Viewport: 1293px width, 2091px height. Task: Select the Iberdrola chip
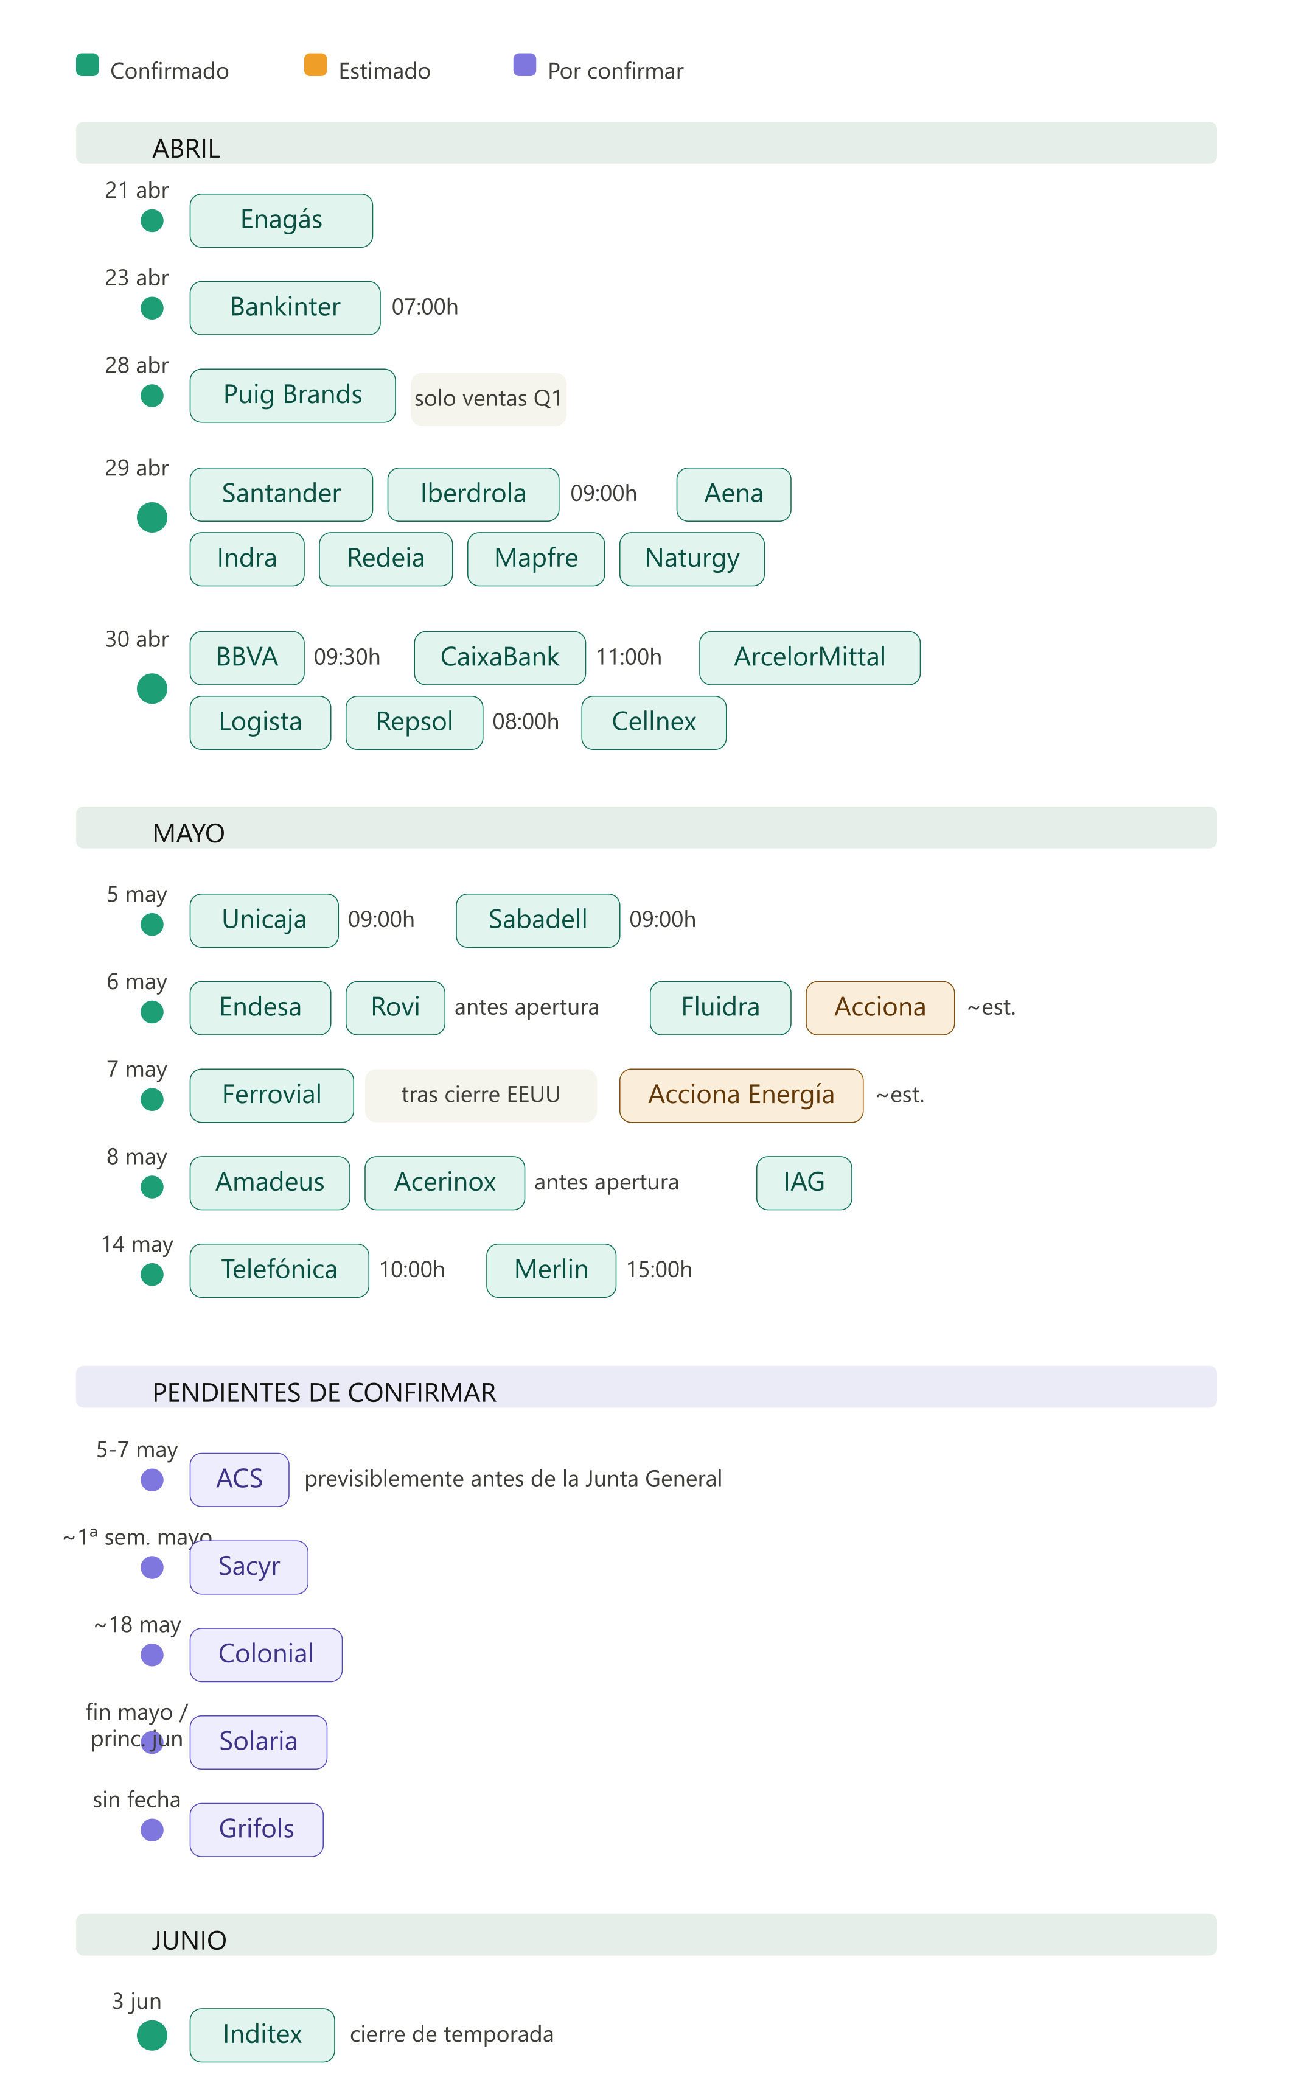(473, 494)
